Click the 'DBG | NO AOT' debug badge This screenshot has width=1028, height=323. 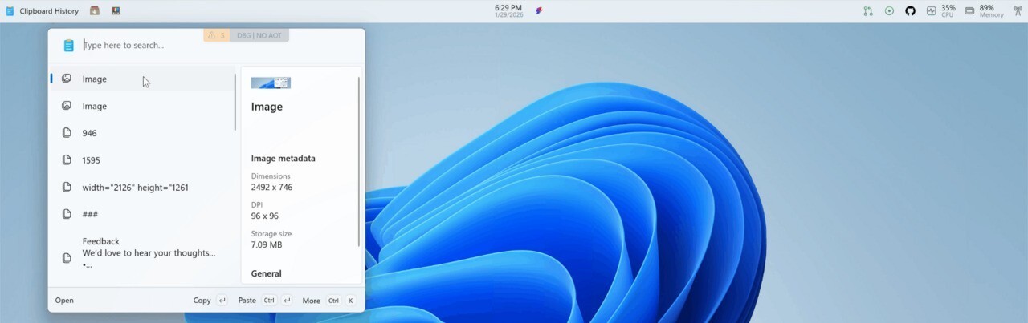[x=259, y=35]
